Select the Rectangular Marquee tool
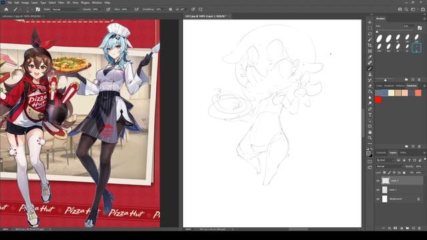Image resolution: width=427 pixels, height=240 pixels. click(370, 28)
